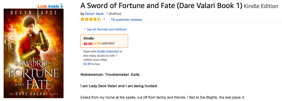Screen dimensions: 282x101
Task: View the 19 customer reviews link
Action: [x=126, y=19]
